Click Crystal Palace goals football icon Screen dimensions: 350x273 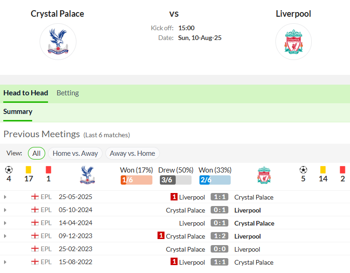[x=9, y=170]
